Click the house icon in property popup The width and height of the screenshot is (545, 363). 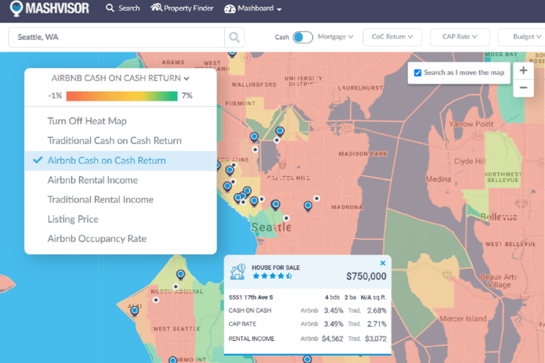coord(237,272)
